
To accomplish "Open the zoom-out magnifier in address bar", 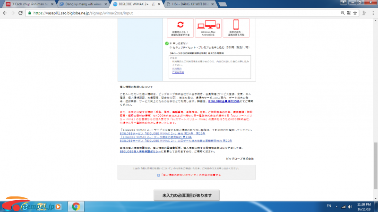I will pyautogui.click(x=343, y=13).
